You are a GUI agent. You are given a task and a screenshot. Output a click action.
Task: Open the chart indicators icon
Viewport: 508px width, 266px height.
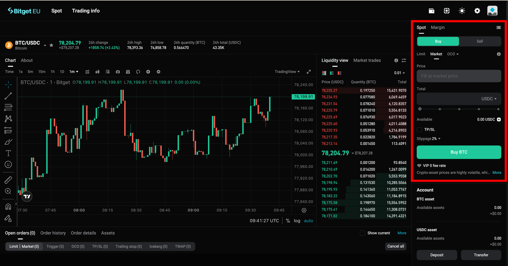[x=87, y=72]
